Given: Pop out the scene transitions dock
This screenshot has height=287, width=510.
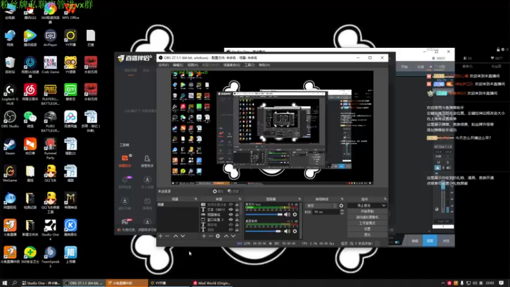Looking at the screenshot, I should point(342,199).
